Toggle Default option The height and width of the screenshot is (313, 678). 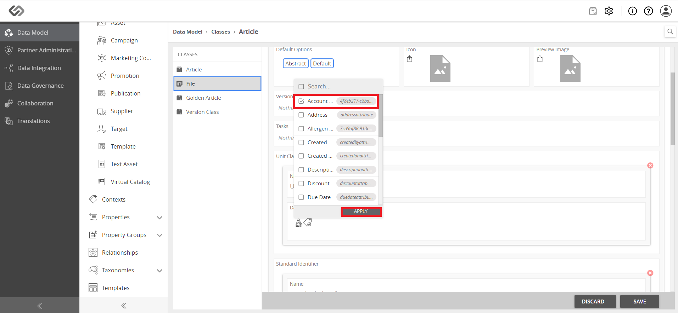coord(322,64)
